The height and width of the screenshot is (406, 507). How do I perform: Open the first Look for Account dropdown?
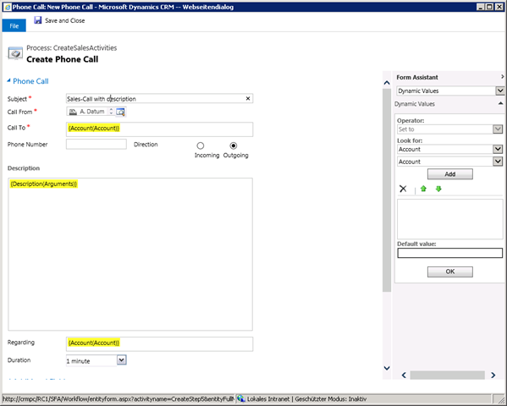click(x=498, y=149)
